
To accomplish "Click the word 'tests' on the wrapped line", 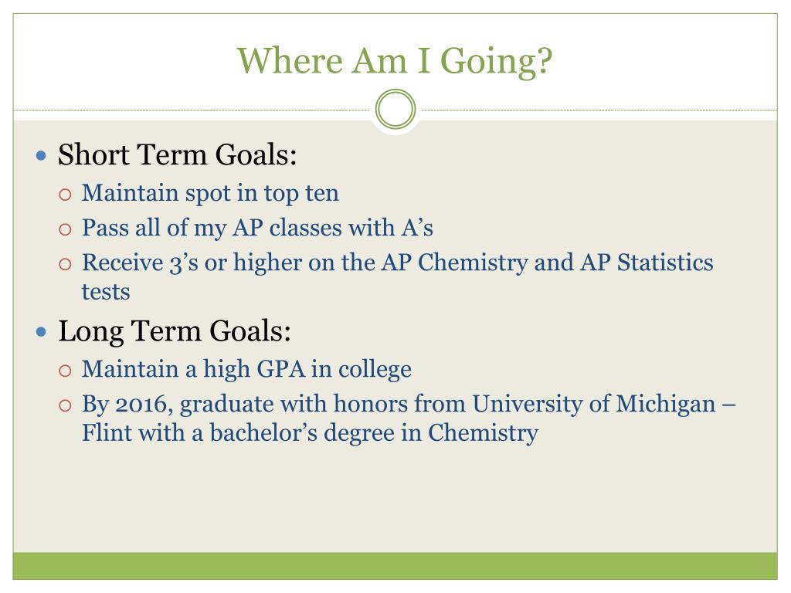I will coord(106,292).
